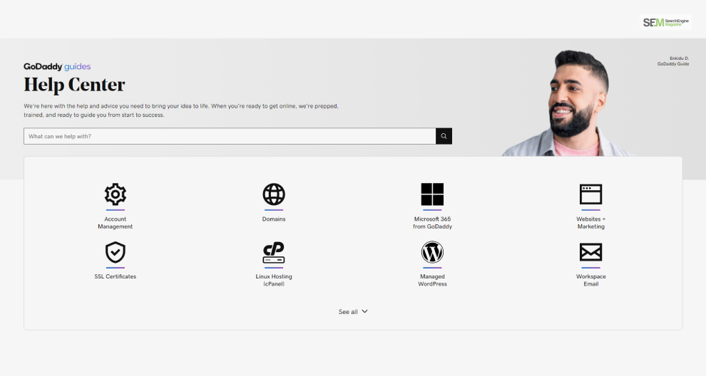Image resolution: width=706 pixels, height=376 pixels.
Task: Open the 'Managed WordPress' text link
Action: [x=432, y=280]
